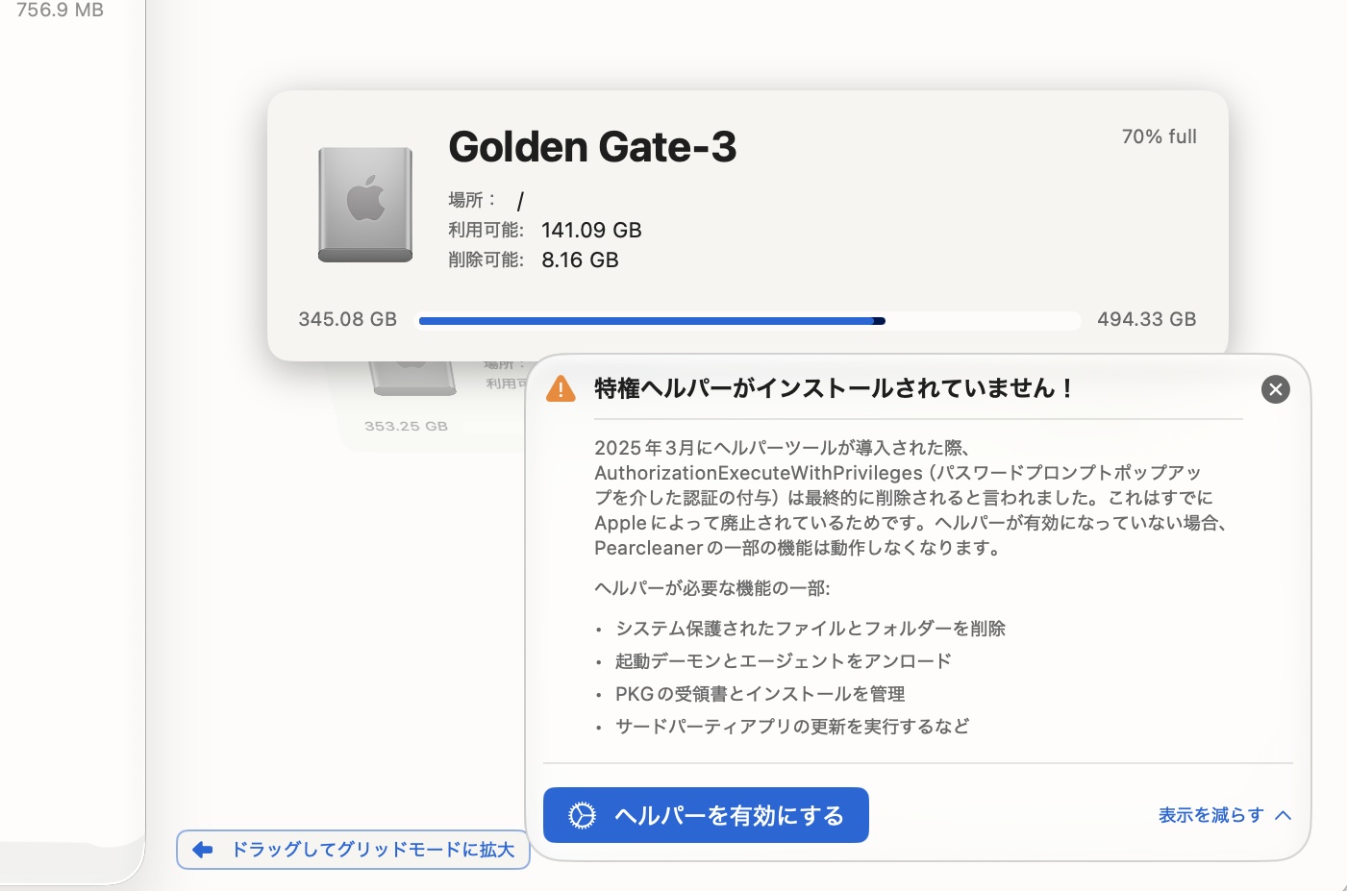Close the privileged helper warning popup

[x=1275, y=389]
